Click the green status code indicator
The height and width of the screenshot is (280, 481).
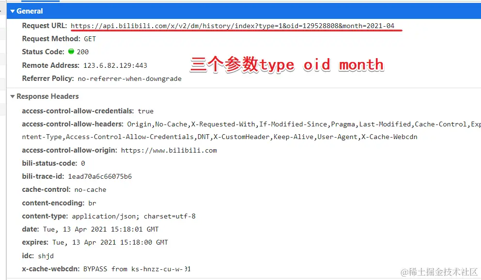(71, 51)
